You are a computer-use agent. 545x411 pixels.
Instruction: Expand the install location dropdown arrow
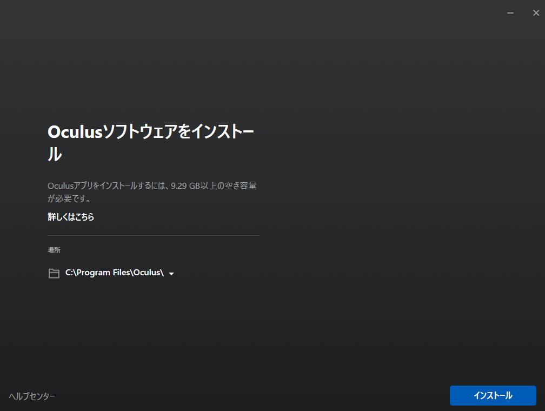(171, 274)
